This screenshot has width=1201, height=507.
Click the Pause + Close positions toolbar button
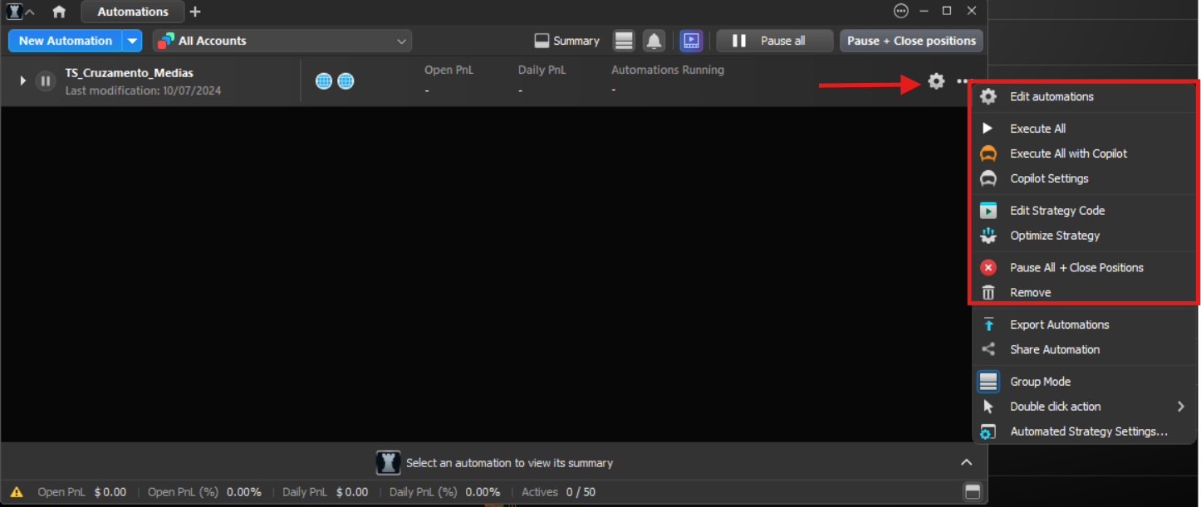pyautogui.click(x=911, y=41)
